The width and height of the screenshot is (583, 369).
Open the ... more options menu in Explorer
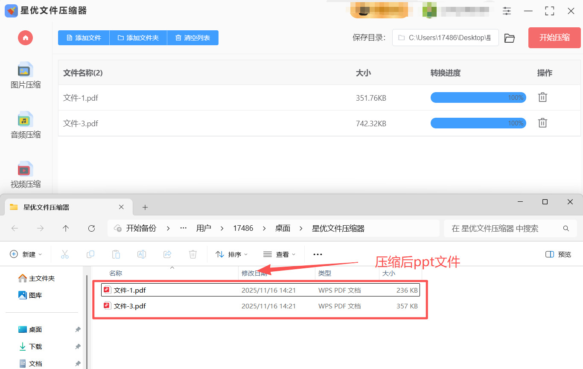click(317, 254)
